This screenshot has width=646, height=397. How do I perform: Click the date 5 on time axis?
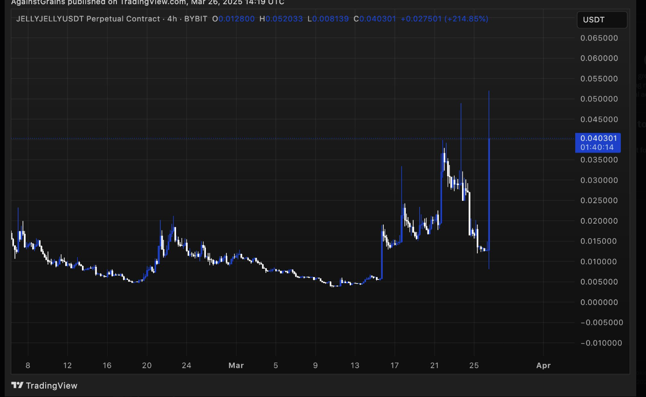point(276,365)
